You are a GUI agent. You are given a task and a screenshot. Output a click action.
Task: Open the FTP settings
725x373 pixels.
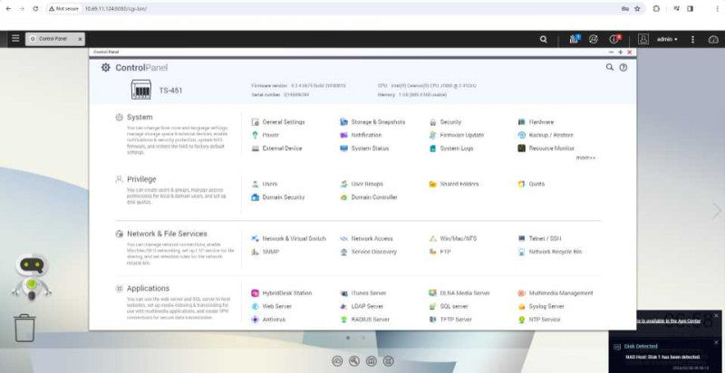(440, 252)
